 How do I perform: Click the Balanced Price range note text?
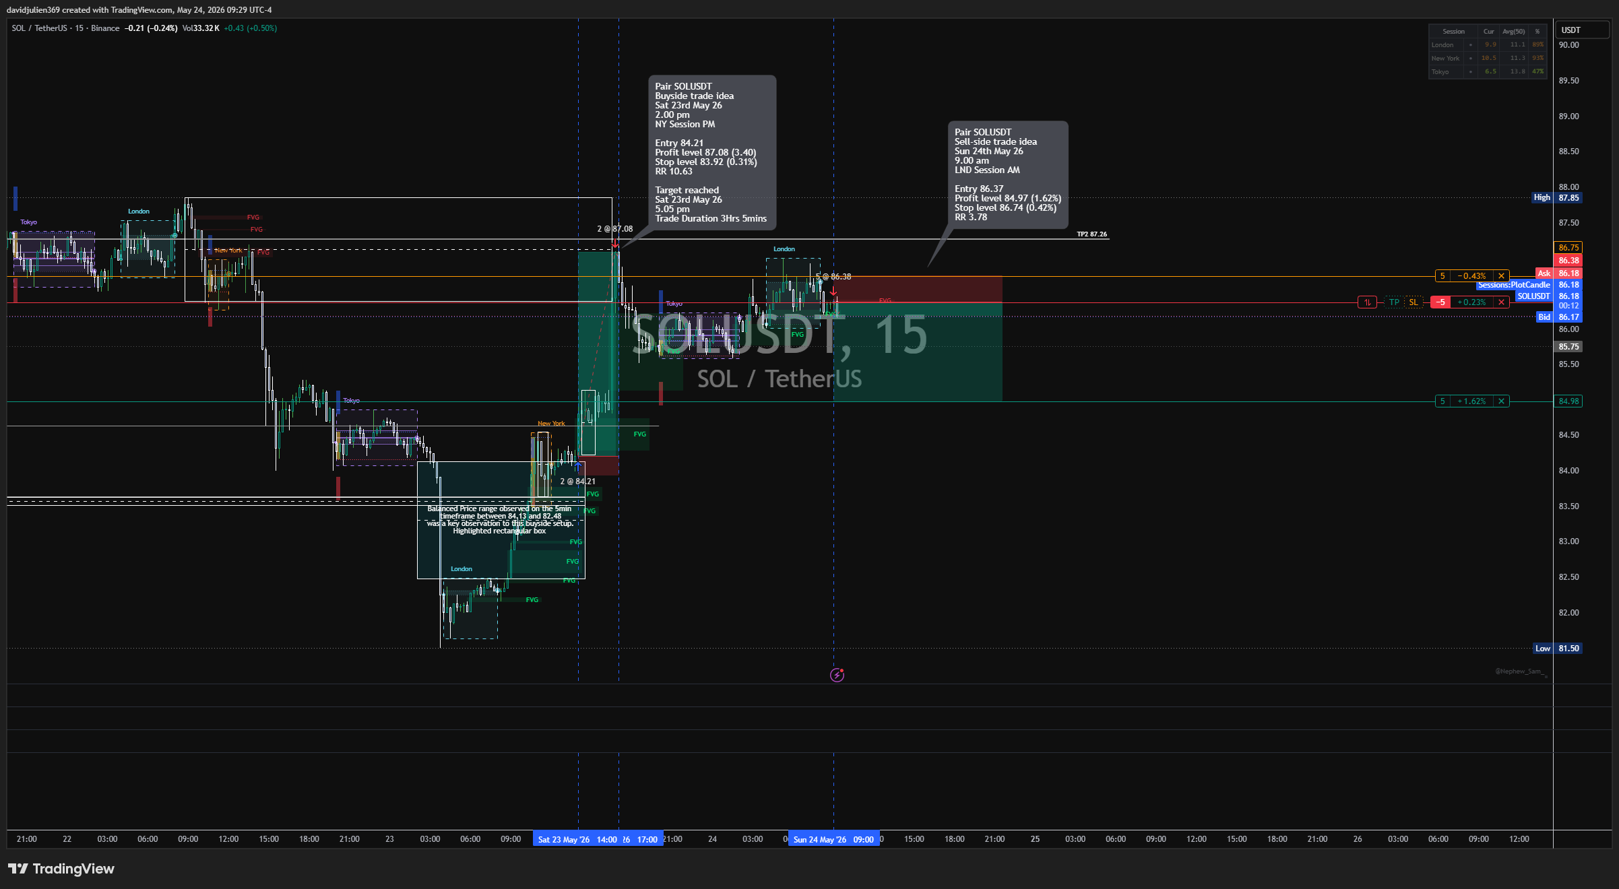499,520
